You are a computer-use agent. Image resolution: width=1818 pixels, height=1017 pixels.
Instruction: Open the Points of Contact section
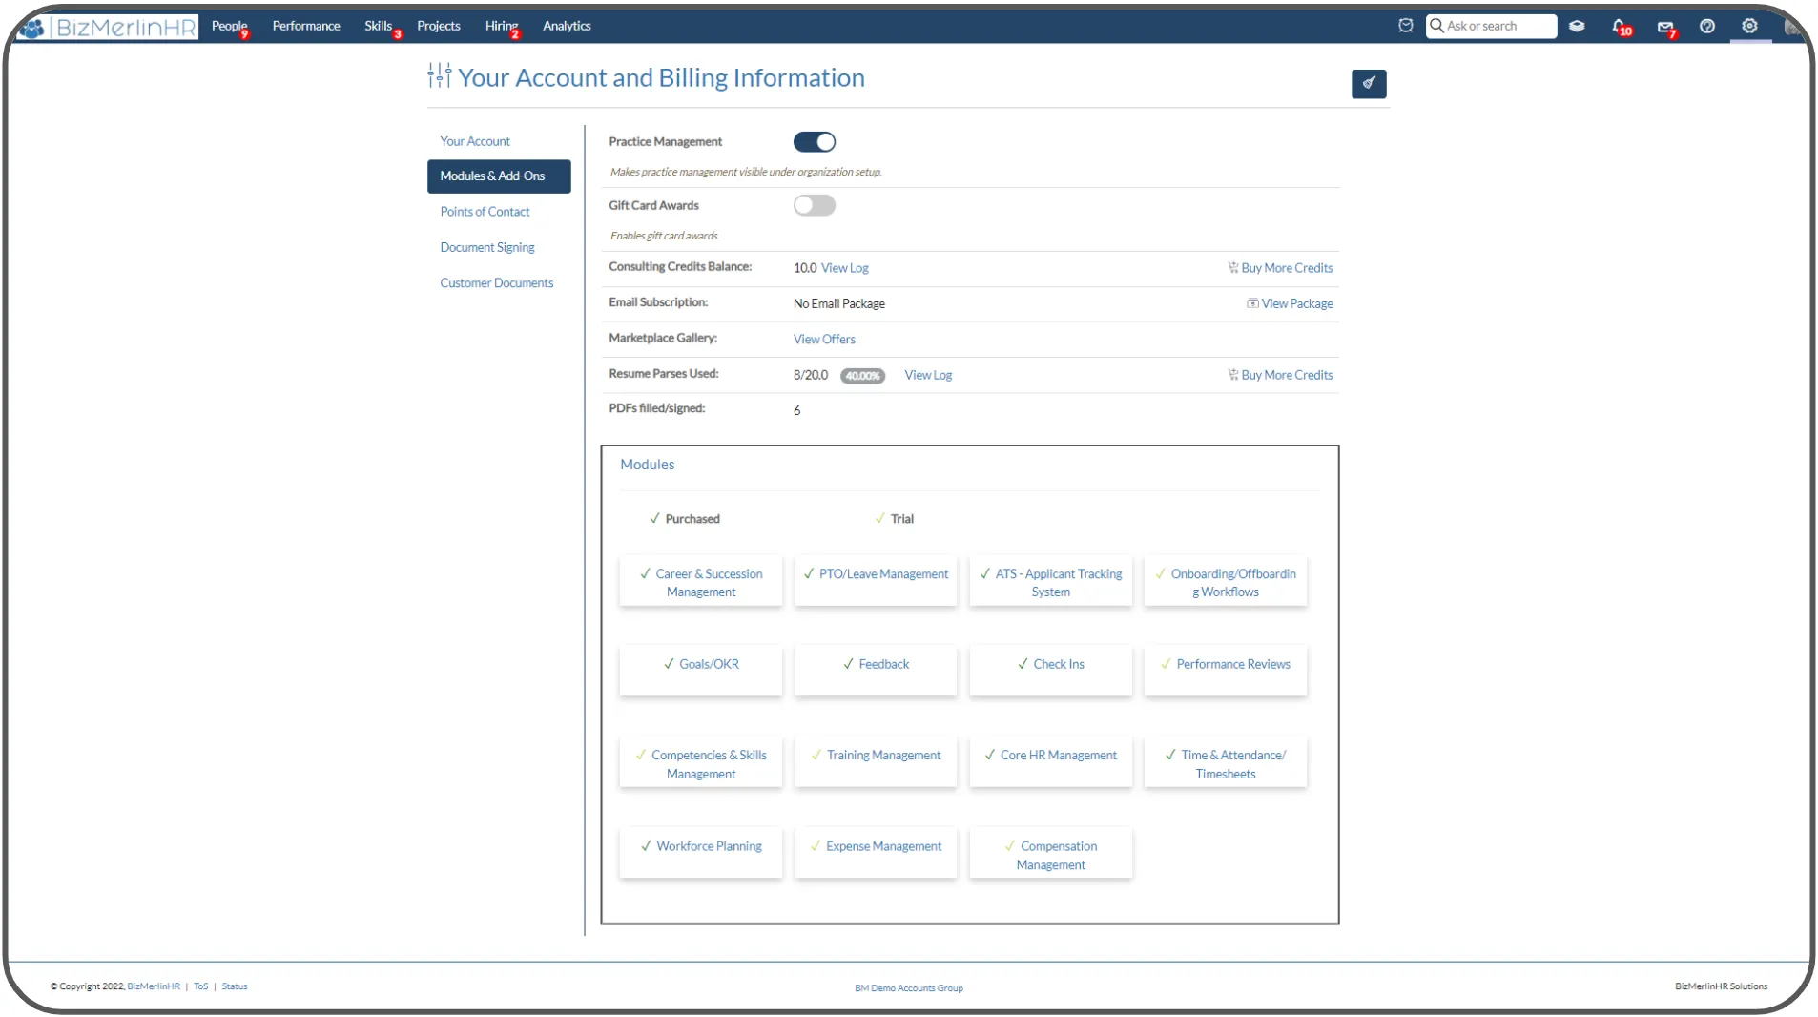coord(485,212)
